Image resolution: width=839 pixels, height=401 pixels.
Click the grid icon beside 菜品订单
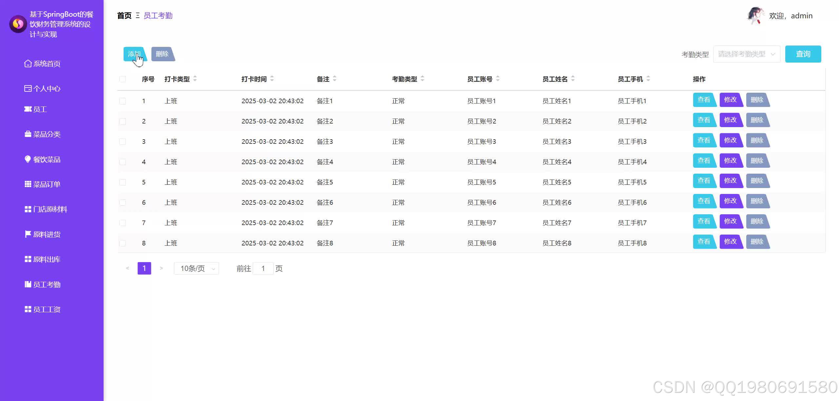[28, 184]
